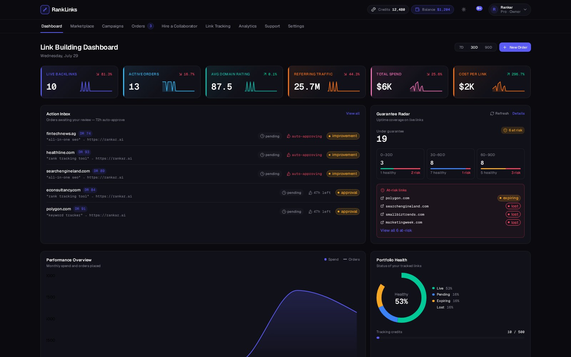Open the Dashboard tab
The height and width of the screenshot is (357, 571).
click(x=52, y=26)
